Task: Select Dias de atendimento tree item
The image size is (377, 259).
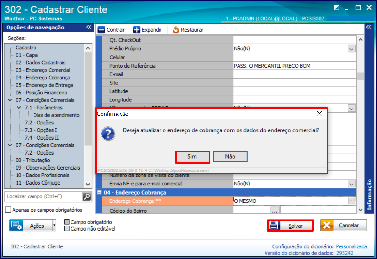Action: point(56,115)
